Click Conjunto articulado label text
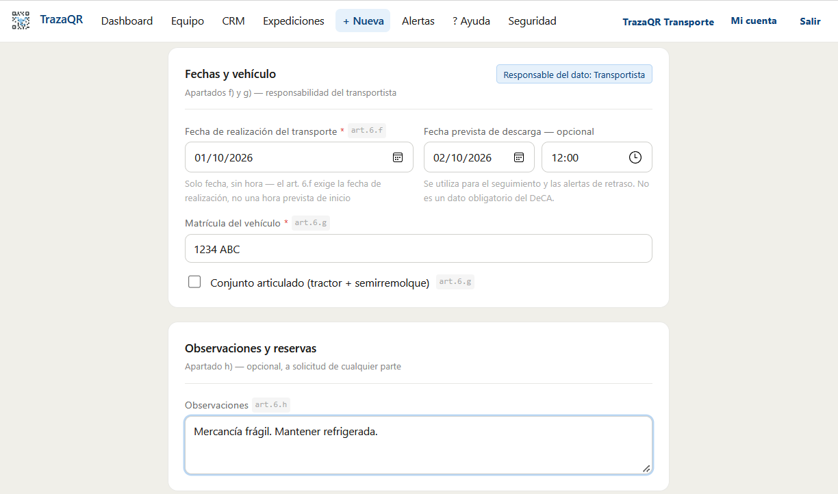Image resolution: width=838 pixels, height=494 pixels. [320, 283]
